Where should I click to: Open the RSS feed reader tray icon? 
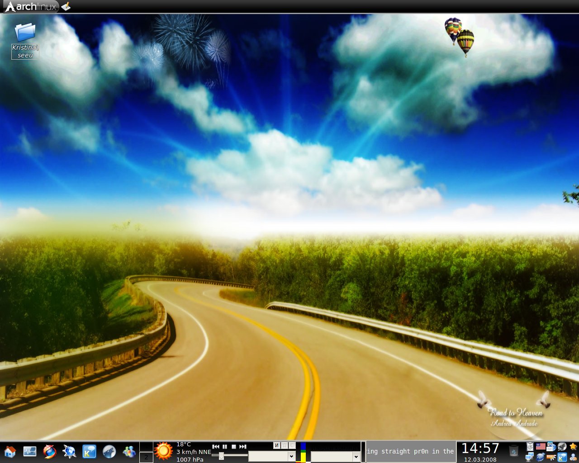551,457
